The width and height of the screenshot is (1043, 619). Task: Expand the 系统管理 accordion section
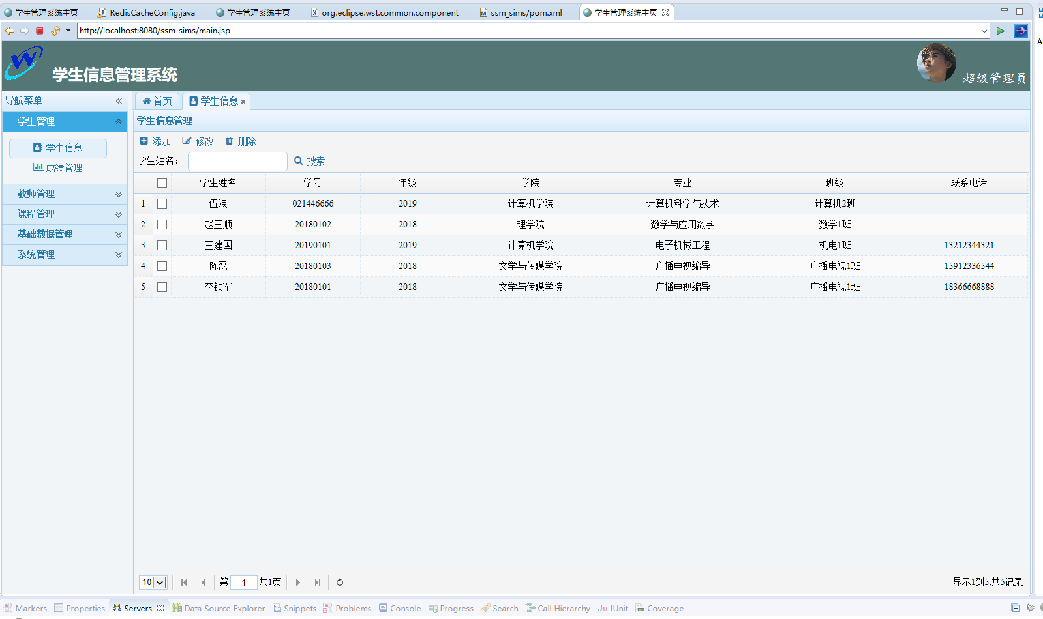119,255
